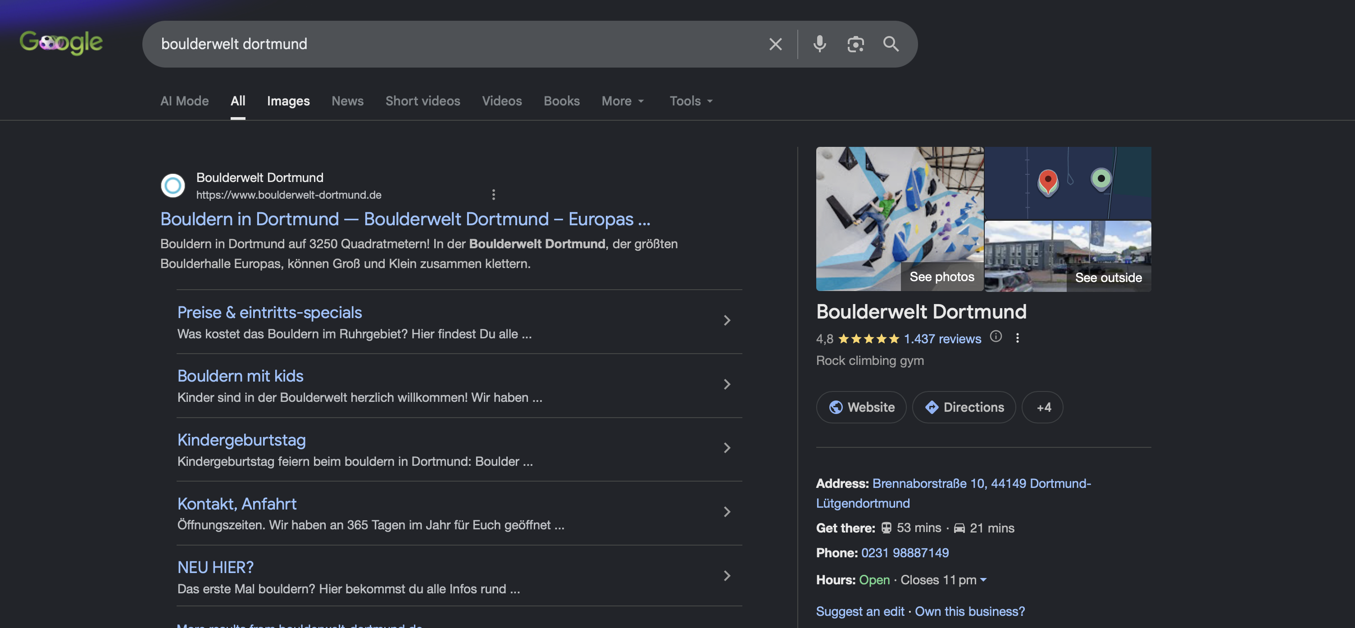
Task: Start voice search with microphone icon
Action: pos(819,44)
